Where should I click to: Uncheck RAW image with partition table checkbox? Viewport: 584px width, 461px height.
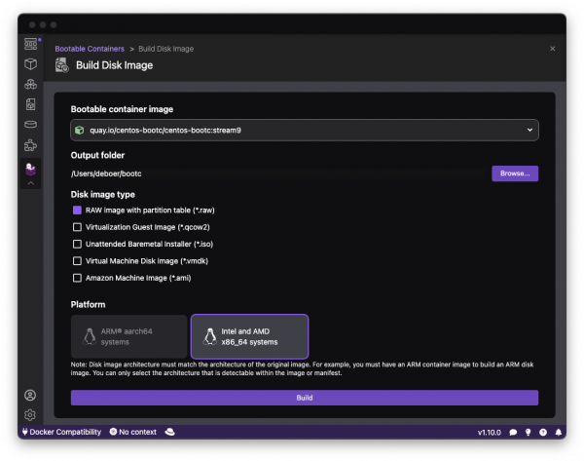click(77, 211)
